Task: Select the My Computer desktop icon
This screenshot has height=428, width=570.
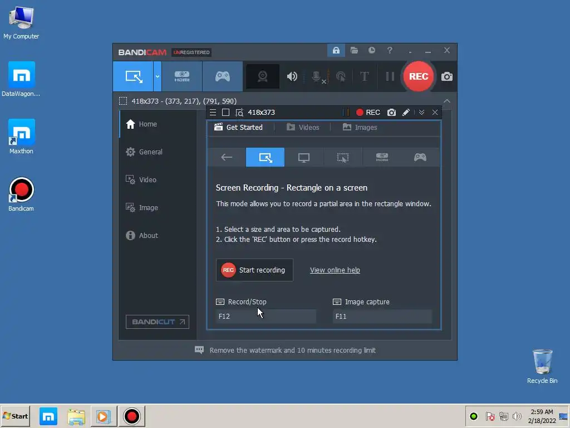Action: click(x=21, y=22)
